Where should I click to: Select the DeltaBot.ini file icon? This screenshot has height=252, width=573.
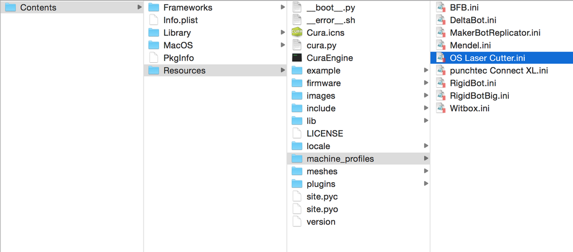[441, 20]
